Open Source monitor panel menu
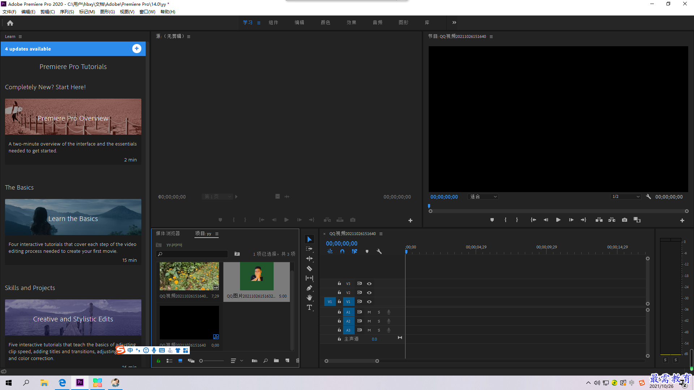694x390 pixels. click(x=189, y=36)
